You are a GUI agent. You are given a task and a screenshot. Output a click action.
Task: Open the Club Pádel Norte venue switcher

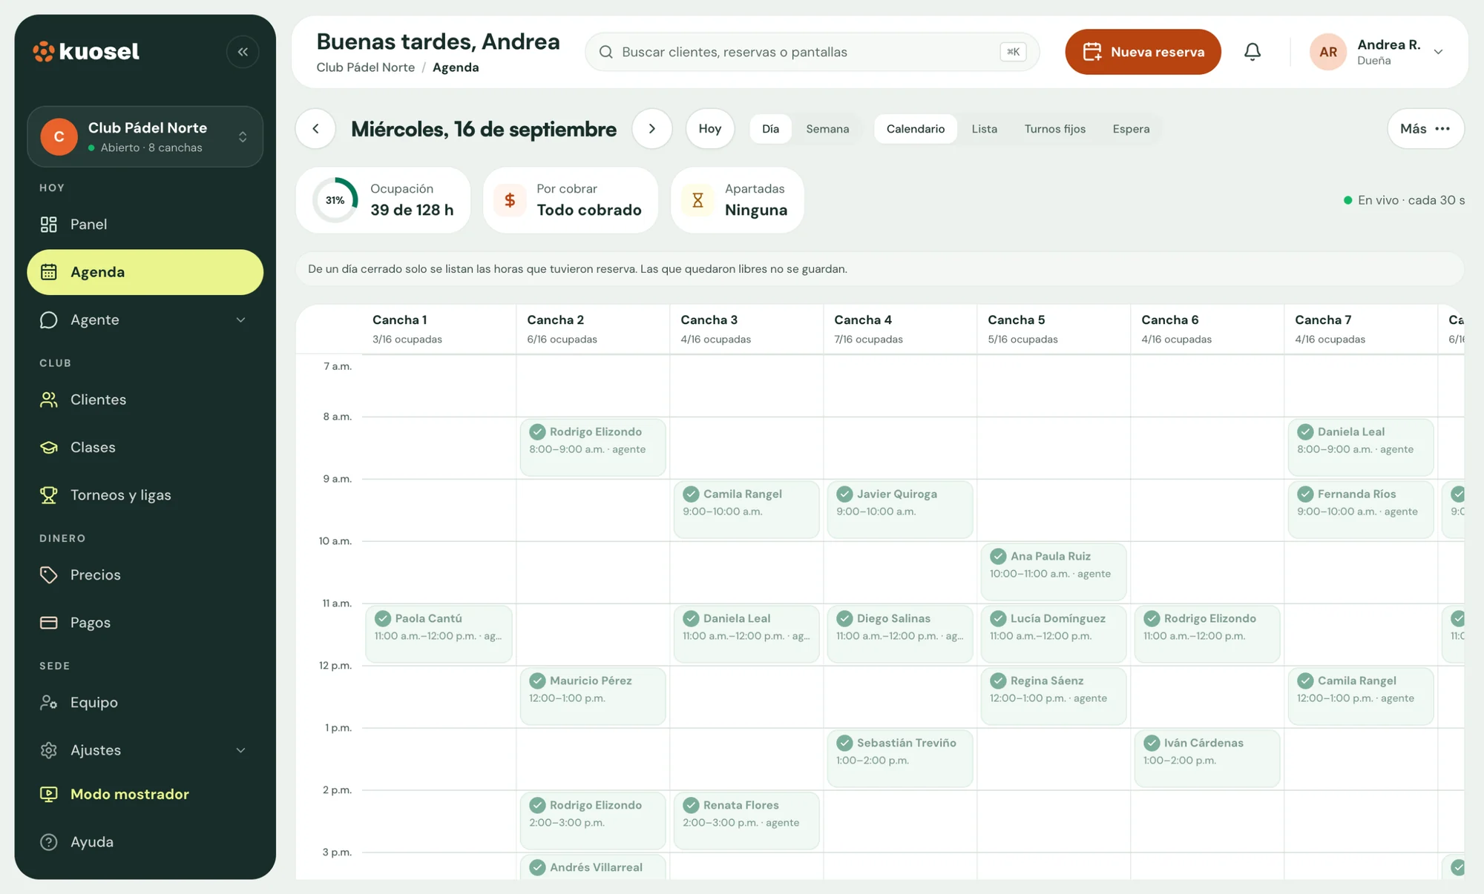[x=145, y=136]
